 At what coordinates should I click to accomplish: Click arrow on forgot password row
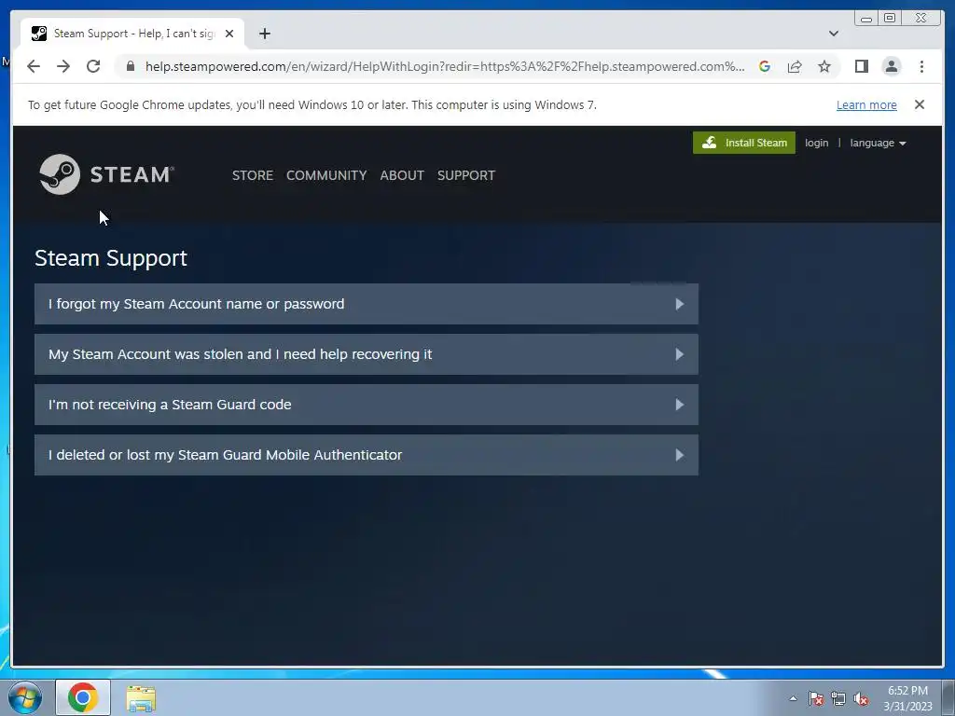click(x=680, y=304)
